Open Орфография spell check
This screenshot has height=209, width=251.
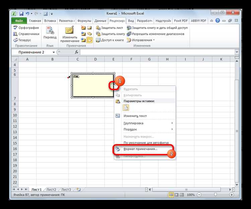tap(26, 28)
